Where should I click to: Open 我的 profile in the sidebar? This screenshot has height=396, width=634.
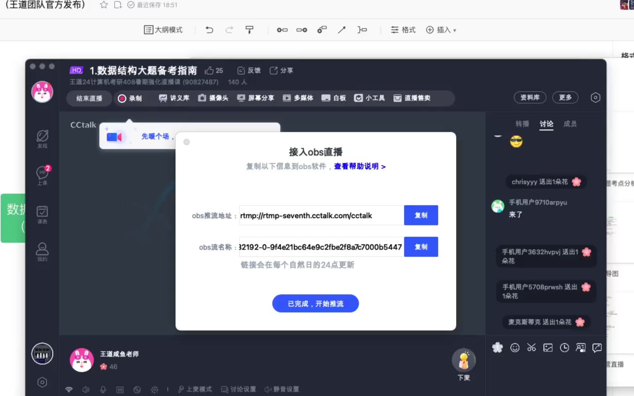pyautogui.click(x=43, y=252)
